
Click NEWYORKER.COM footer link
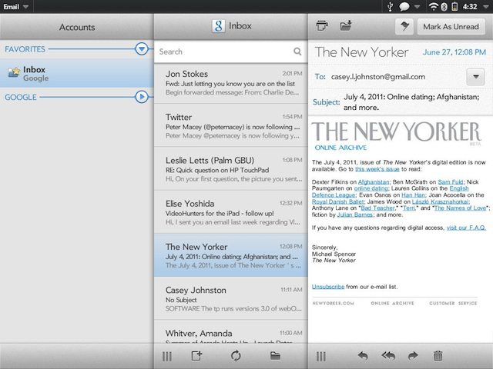tap(334, 304)
